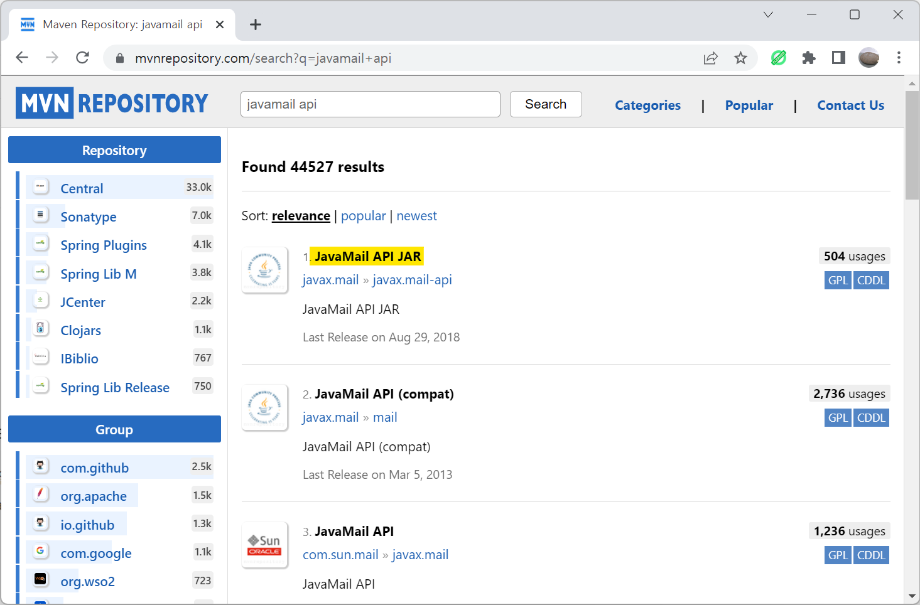Open the tab search chevron

pyautogui.click(x=768, y=14)
